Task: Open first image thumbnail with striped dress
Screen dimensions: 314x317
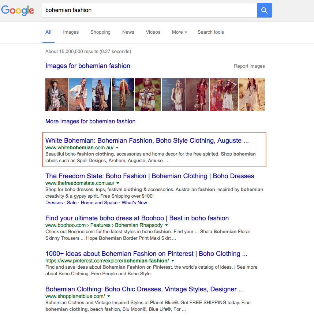Action: (57, 95)
